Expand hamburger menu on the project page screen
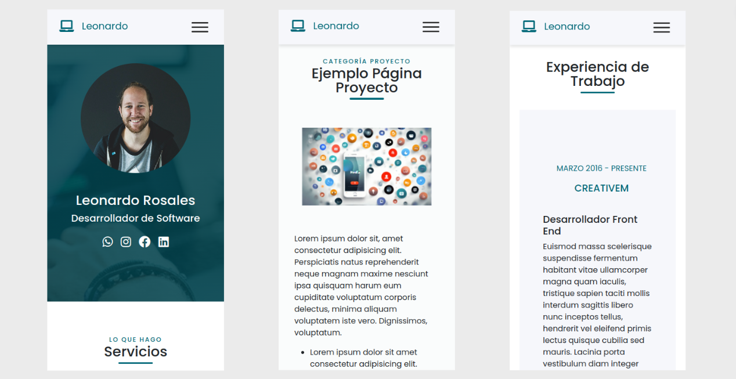Viewport: 736px width, 379px height. 431,27
